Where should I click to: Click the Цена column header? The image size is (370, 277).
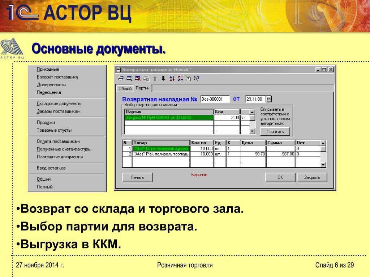[x=253, y=143]
